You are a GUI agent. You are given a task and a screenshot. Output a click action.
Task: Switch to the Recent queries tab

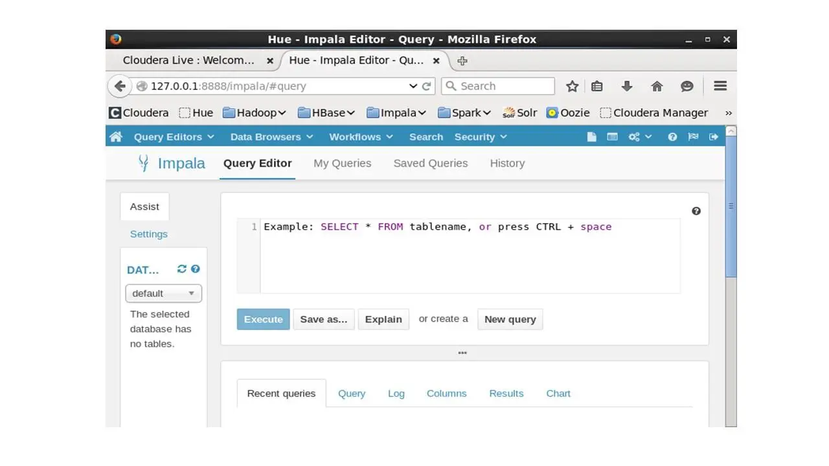pos(281,394)
